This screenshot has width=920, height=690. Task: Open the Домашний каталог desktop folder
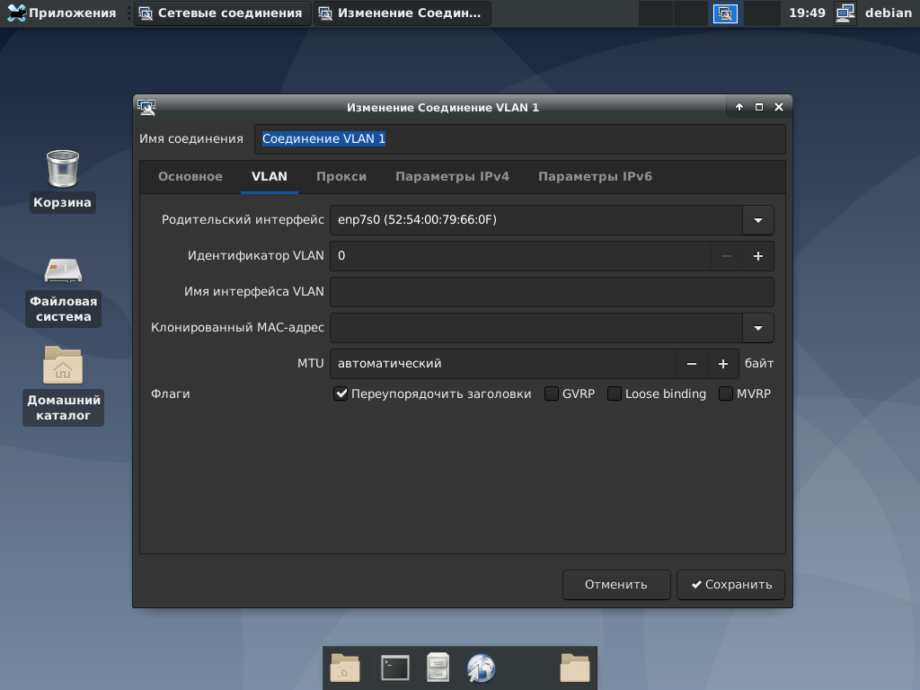63,367
